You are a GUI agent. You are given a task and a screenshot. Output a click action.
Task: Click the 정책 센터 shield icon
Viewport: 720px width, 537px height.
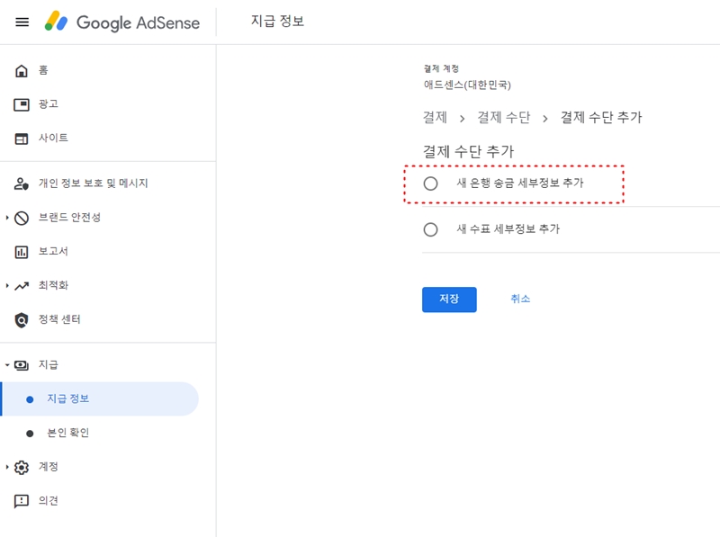pyautogui.click(x=21, y=320)
